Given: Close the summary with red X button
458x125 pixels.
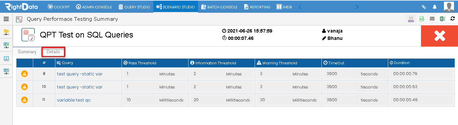Looking at the screenshot, I should [440, 36].
